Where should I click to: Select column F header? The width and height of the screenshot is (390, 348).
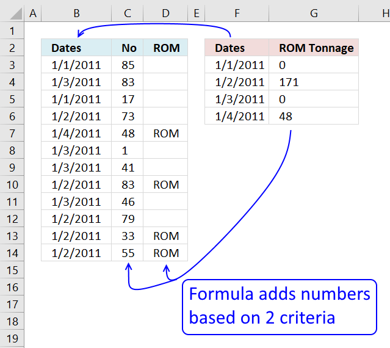point(237,13)
